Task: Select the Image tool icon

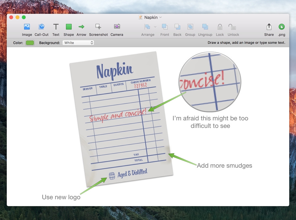Action: 27,27
